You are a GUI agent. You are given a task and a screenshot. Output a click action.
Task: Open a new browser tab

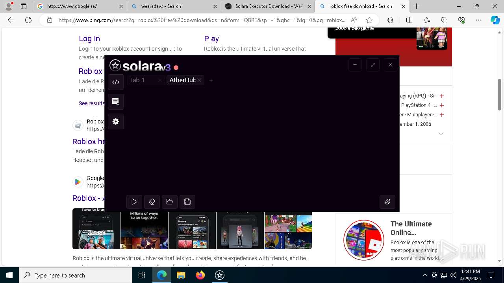tap(416, 6)
